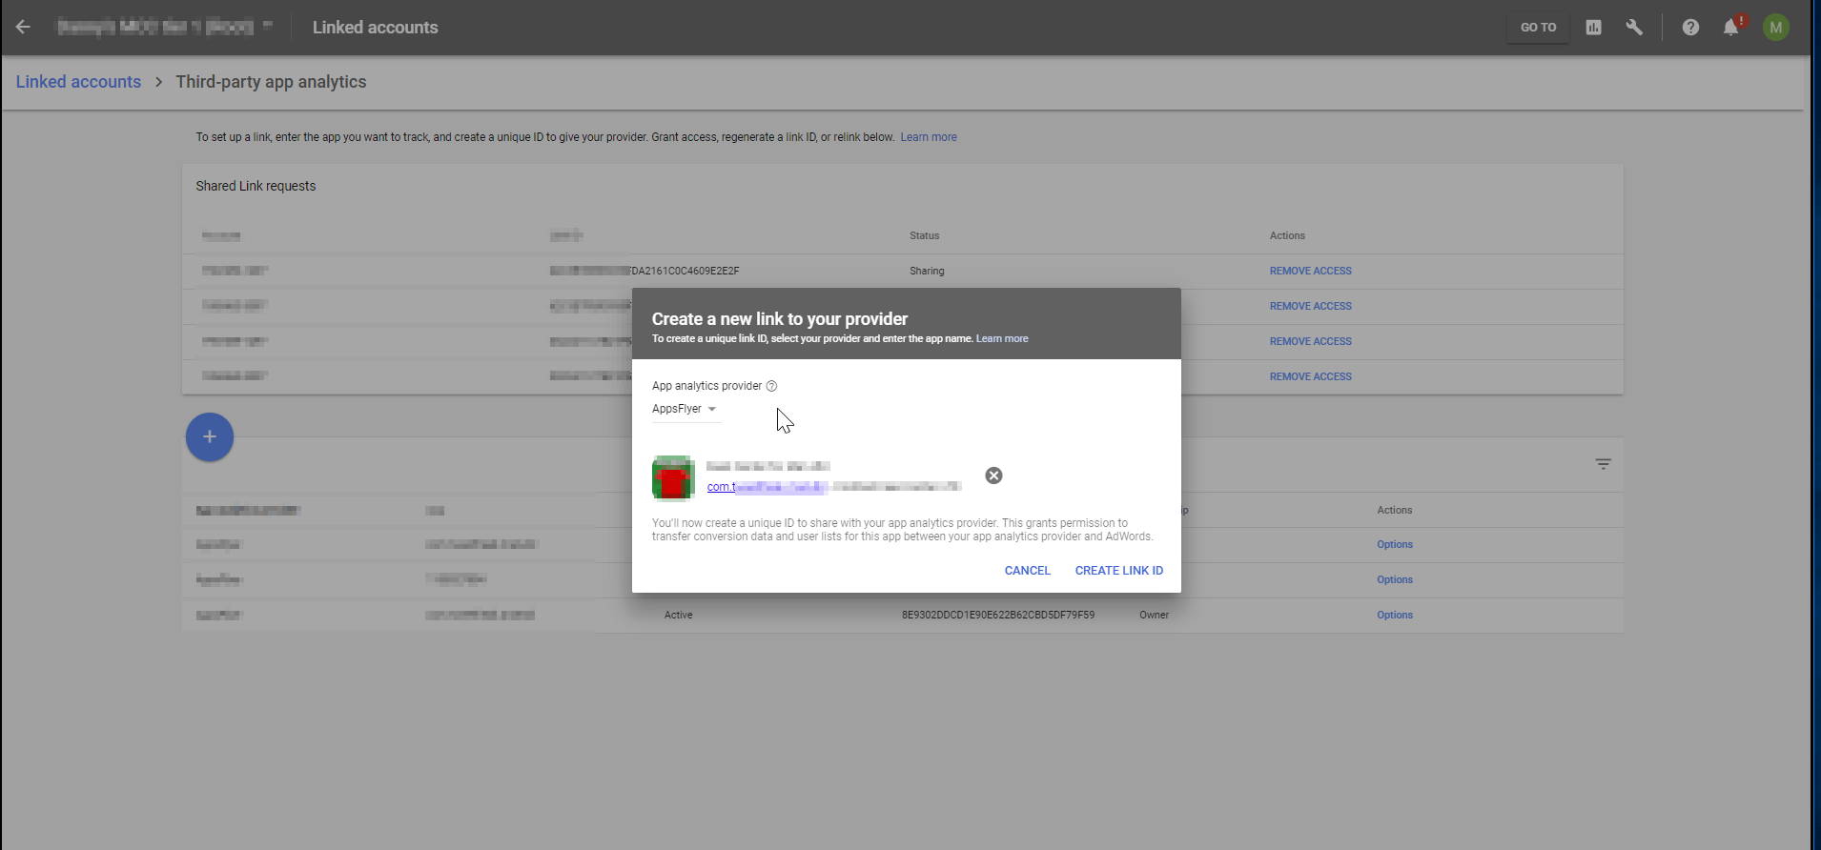Open Options for the Active Owner row

[1395, 615]
